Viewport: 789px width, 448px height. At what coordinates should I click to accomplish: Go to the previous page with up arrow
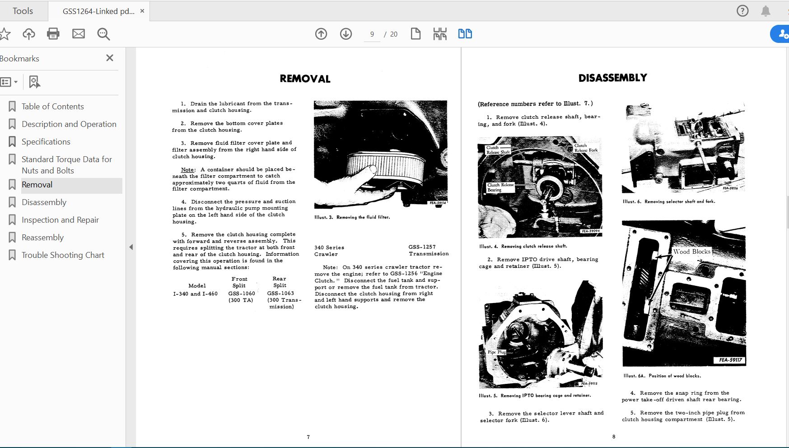click(321, 33)
